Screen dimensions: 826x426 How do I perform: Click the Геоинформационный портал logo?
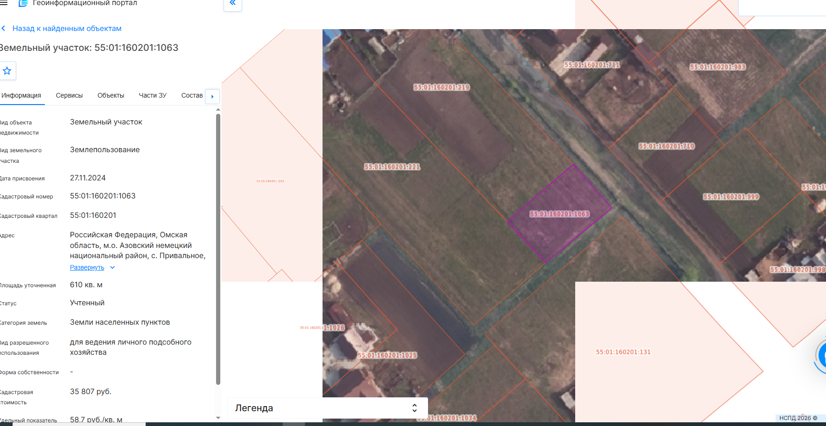[23, 3]
